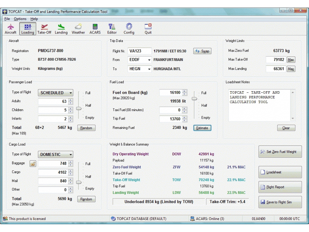The image size is (309, 232).
Task: Click the 00:00:00 UTC status entry
Action: click(289, 219)
